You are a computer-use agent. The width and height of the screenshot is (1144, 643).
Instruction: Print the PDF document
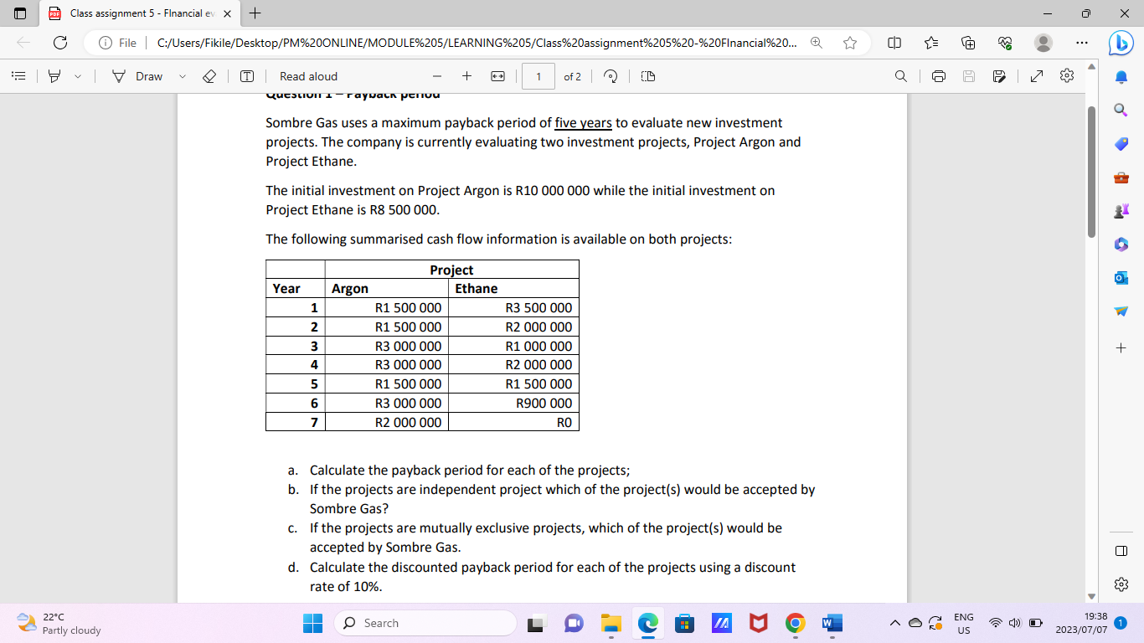pos(939,76)
